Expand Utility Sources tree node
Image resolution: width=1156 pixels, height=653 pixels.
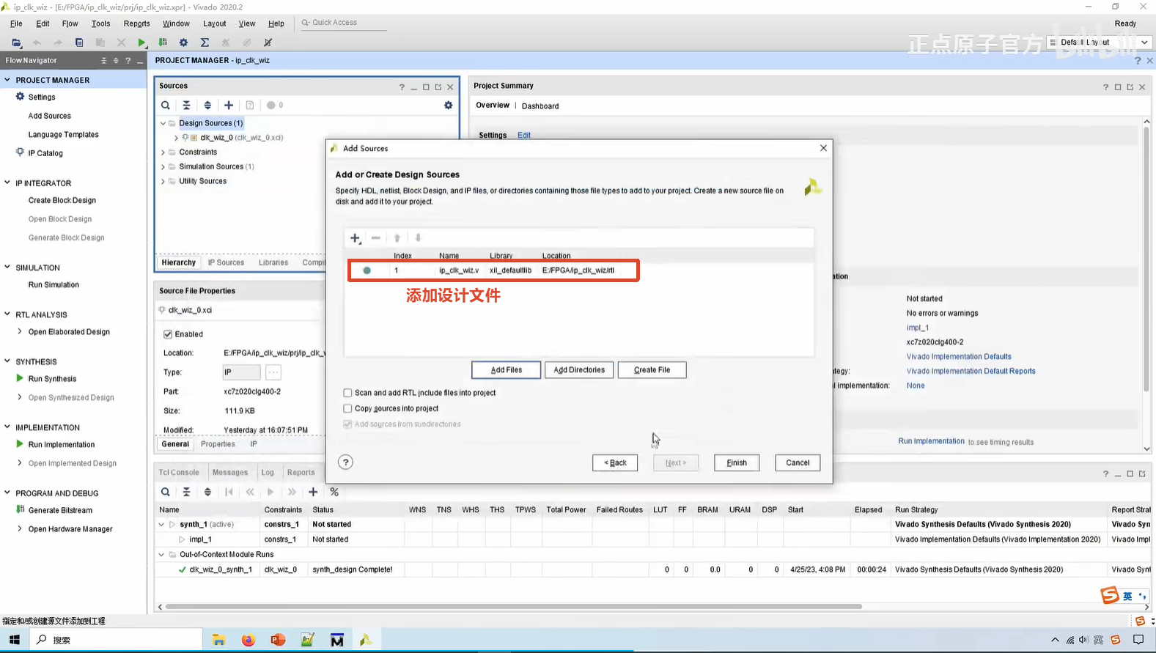coord(163,181)
